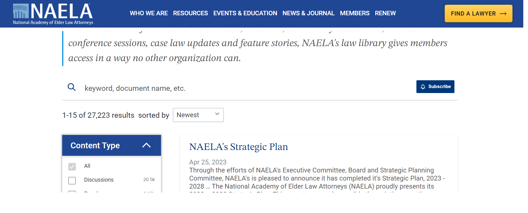Screen dimensions: 528x213
Task: Open the Newest sort order dropdown
Action: click(198, 115)
